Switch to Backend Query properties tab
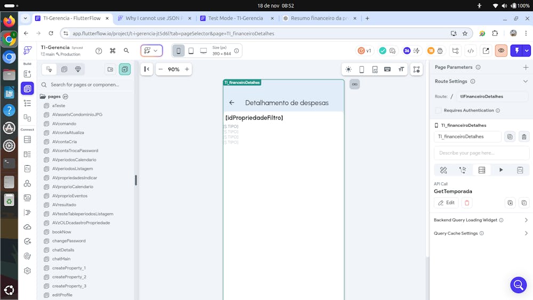 click(482, 170)
